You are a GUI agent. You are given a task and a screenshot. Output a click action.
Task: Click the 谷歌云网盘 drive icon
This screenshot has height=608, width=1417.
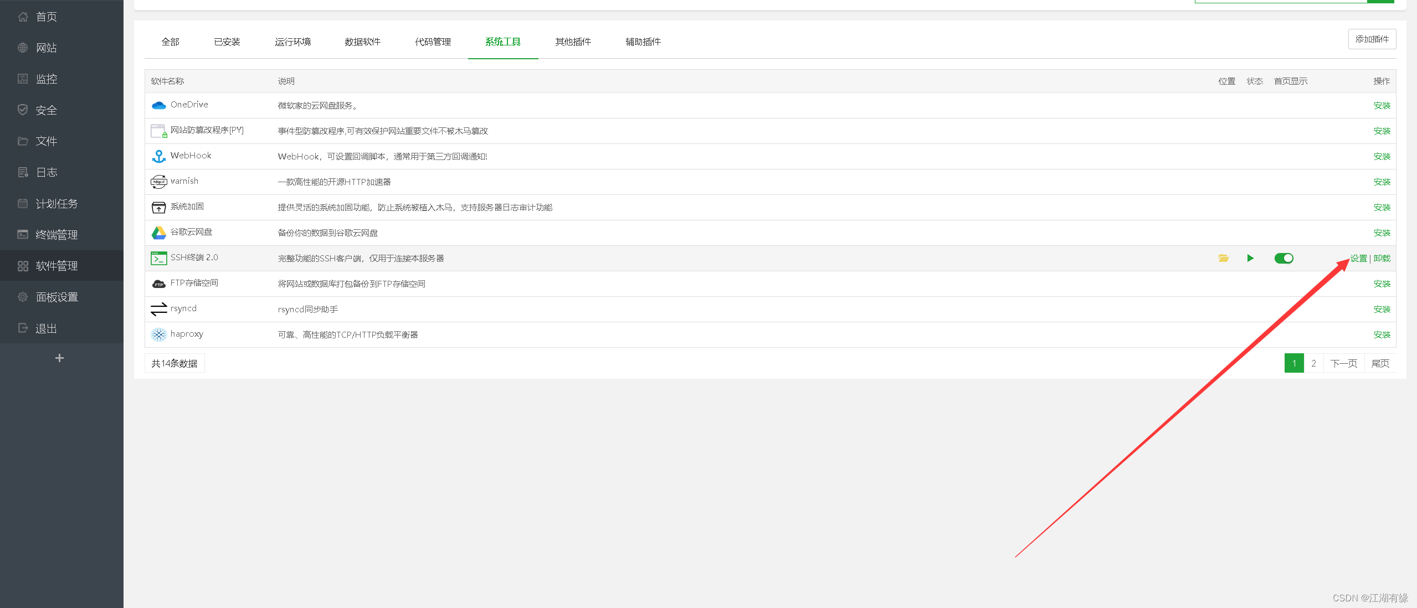159,233
